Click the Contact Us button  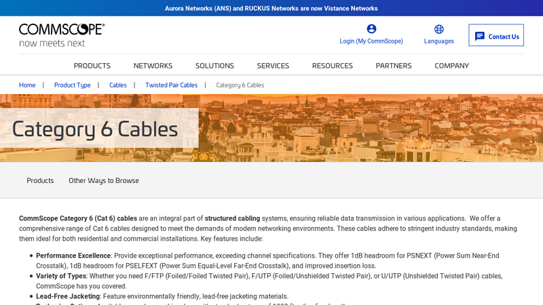[496, 35]
